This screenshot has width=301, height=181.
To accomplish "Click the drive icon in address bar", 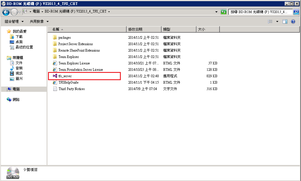I will (25, 12).
